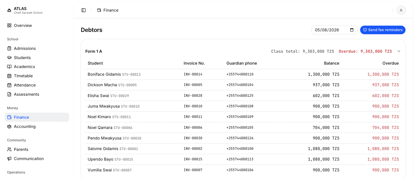Click the Communication megaphone icon

coord(9,159)
